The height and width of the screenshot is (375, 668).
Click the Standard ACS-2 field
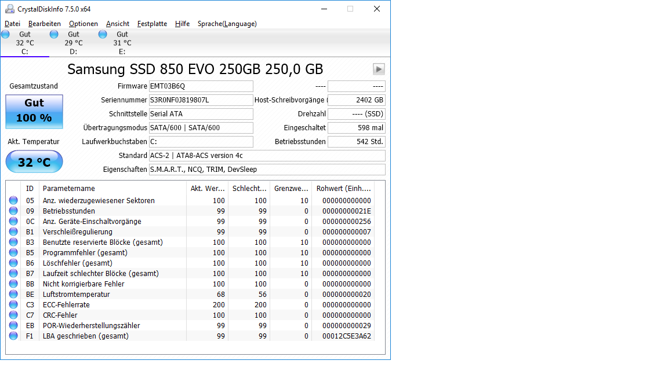(x=267, y=156)
